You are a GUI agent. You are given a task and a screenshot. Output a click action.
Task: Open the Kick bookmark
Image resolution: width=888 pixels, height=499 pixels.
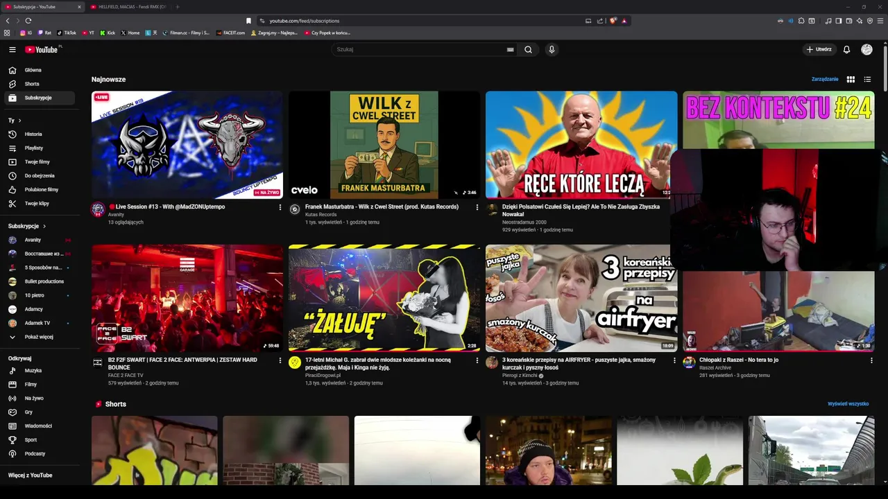[108, 33]
